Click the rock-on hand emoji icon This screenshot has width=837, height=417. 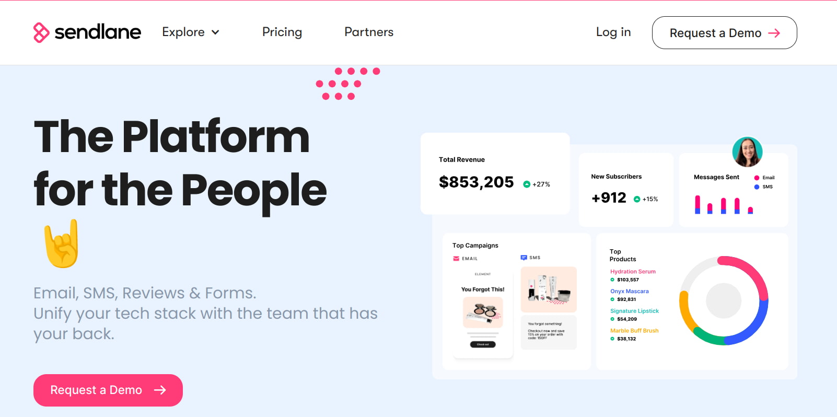(x=62, y=244)
